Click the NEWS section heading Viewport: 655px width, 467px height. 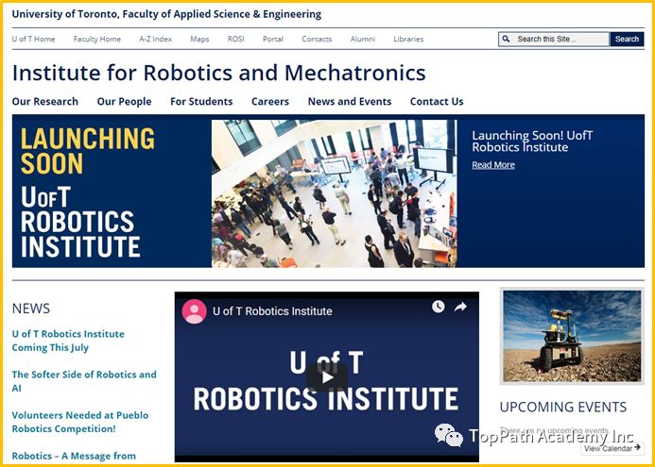click(31, 309)
